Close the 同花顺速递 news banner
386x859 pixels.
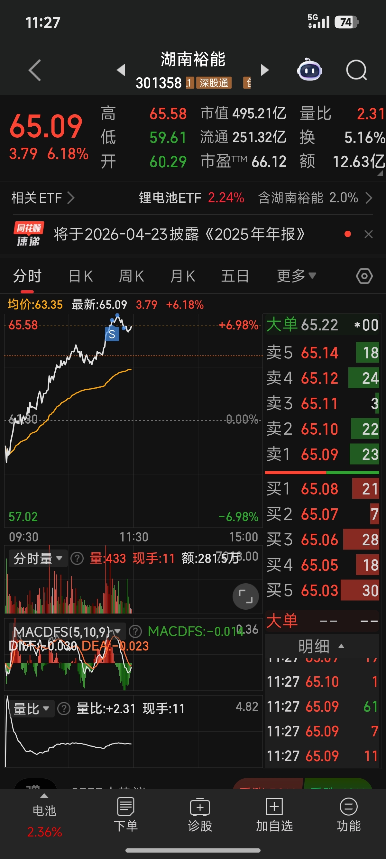click(x=368, y=234)
